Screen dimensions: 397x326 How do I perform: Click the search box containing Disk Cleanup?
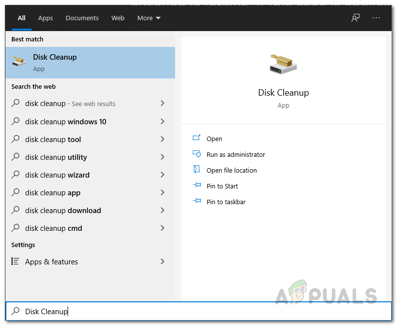click(198, 311)
